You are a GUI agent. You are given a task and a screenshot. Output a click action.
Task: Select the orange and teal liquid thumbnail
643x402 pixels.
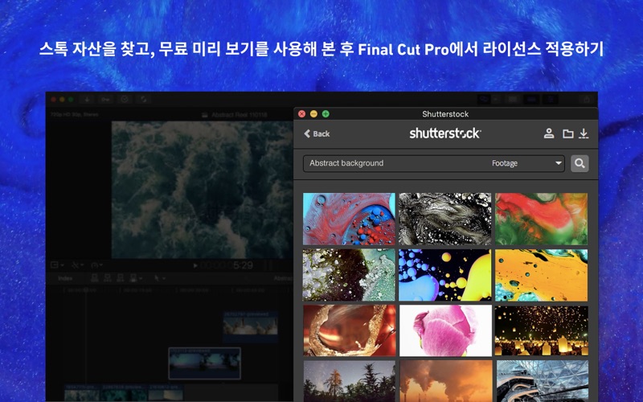click(541, 275)
